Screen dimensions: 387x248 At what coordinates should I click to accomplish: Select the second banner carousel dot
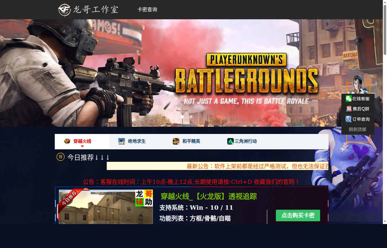point(191,117)
